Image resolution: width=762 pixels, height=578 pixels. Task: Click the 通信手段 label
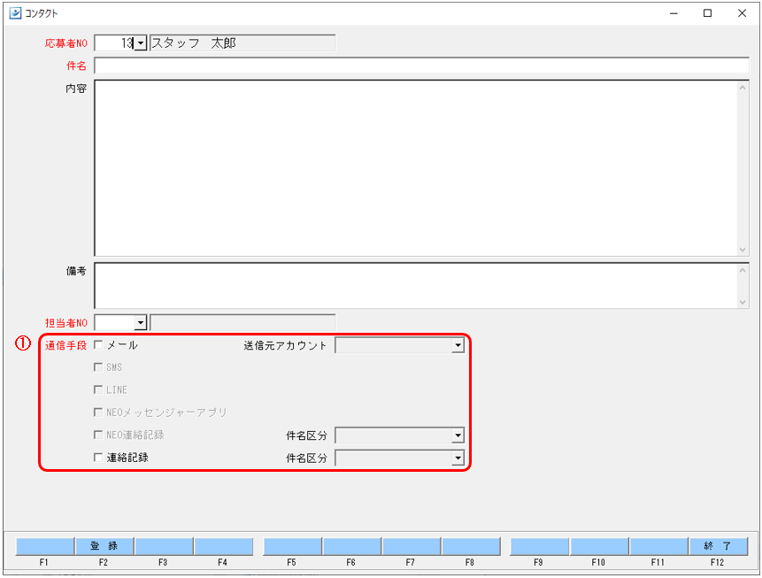pos(65,345)
